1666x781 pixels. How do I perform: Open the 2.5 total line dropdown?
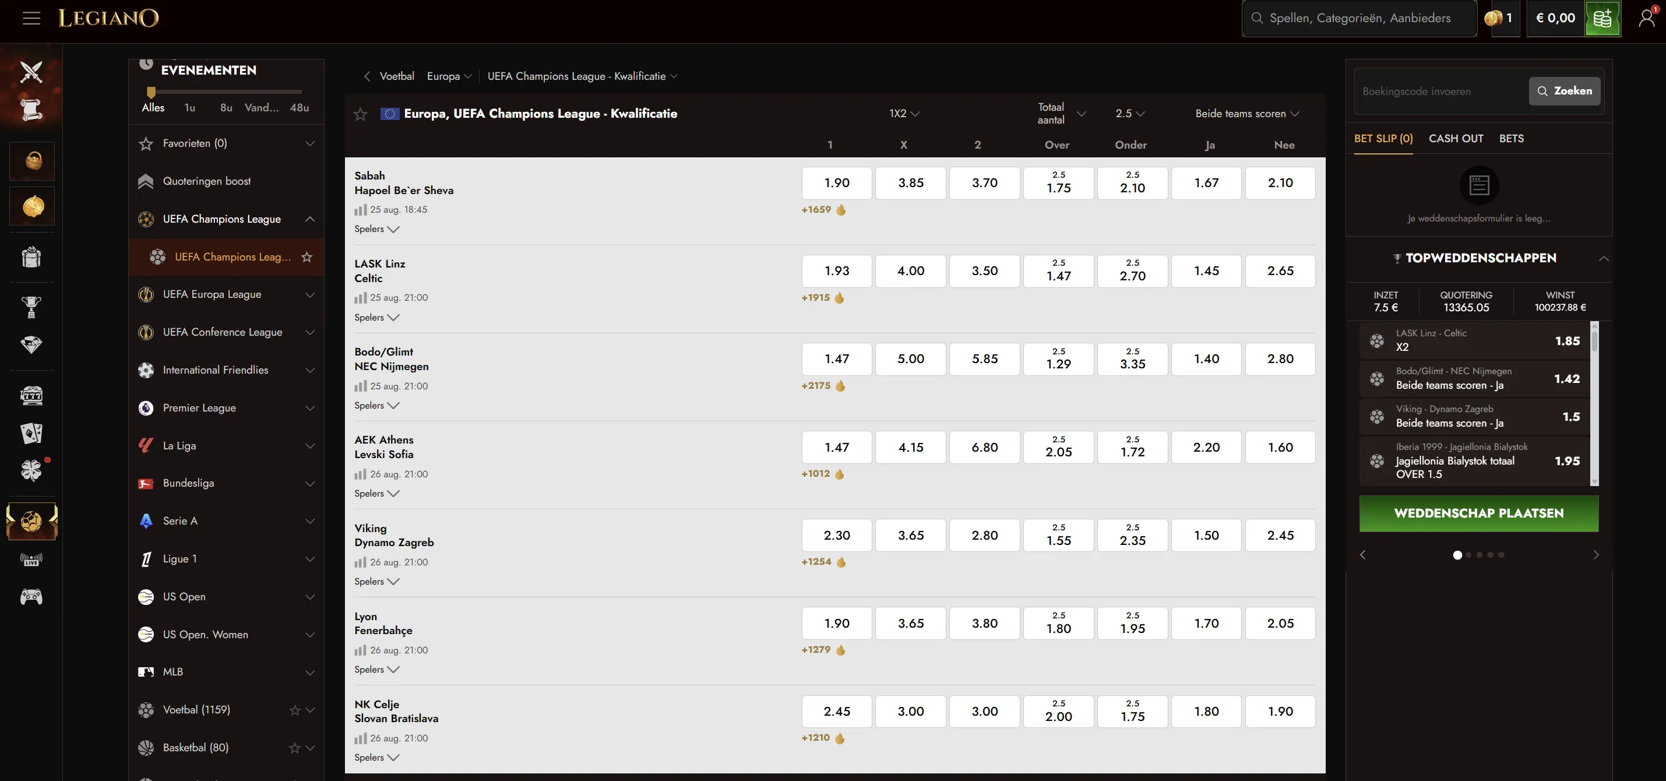pos(1130,113)
